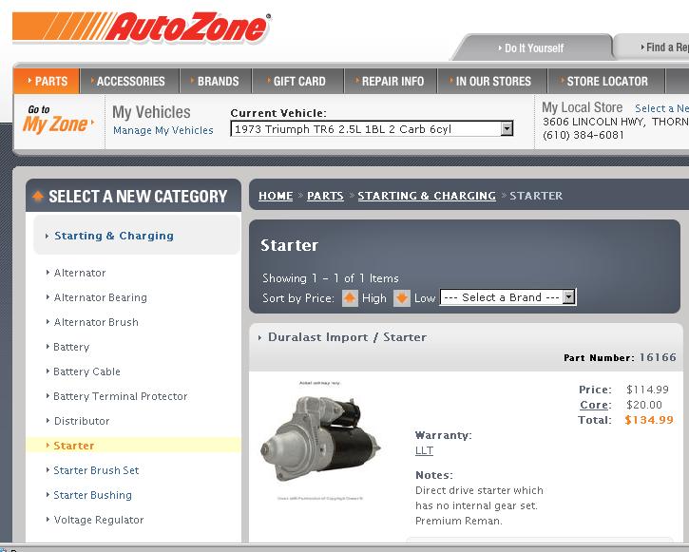This screenshot has width=689, height=552.
Task: Open the Store Locator menu
Action: [x=606, y=82]
